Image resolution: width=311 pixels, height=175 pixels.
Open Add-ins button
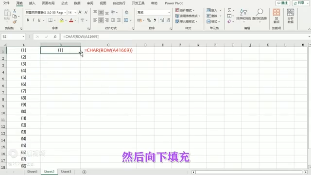pyautogui.click(x=276, y=16)
